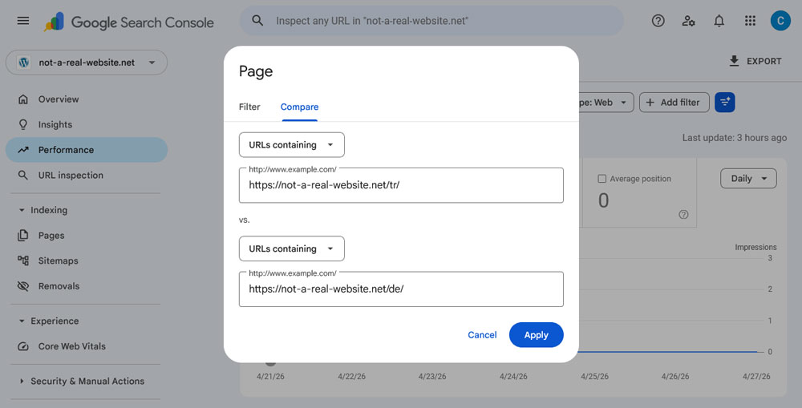Image resolution: width=802 pixels, height=408 pixels.
Task: Open the not-a-real-website.net property dropdown
Action: pos(87,63)
